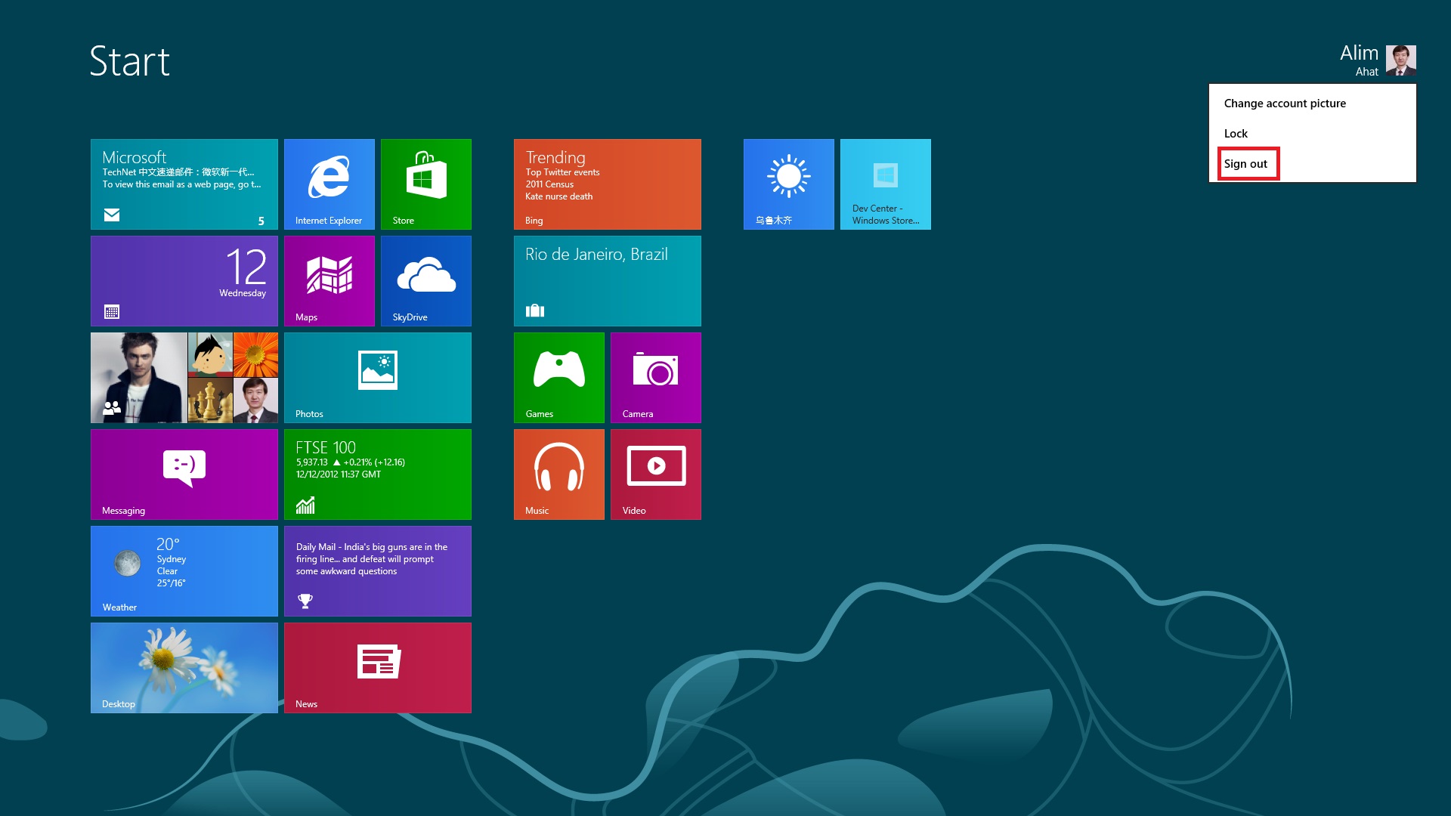The width and height of the screenshot is (1451, 816).
Task: Open the Rio de Janeiro Travel tile
Action: pos(607,280)
